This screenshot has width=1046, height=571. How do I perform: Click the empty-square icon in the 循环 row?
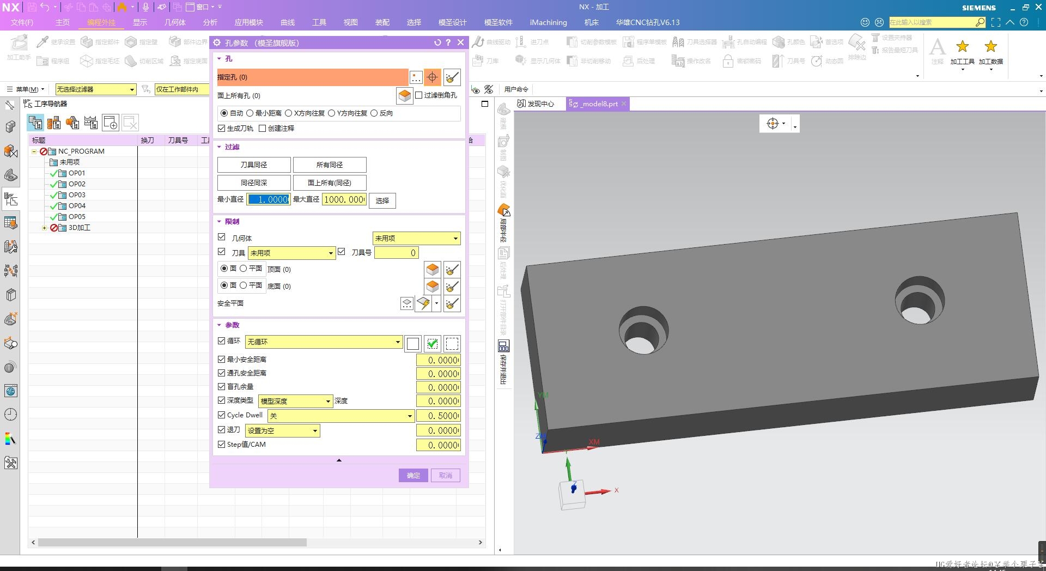[x=413, y=343]
